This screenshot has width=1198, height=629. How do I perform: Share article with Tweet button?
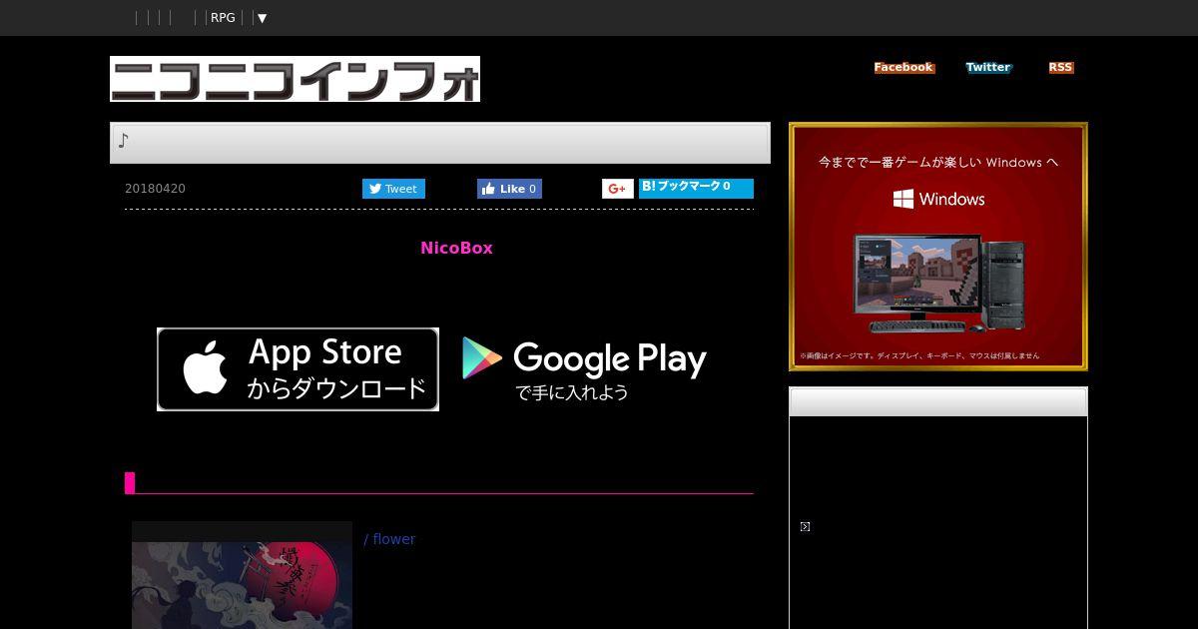pos(393,189)
